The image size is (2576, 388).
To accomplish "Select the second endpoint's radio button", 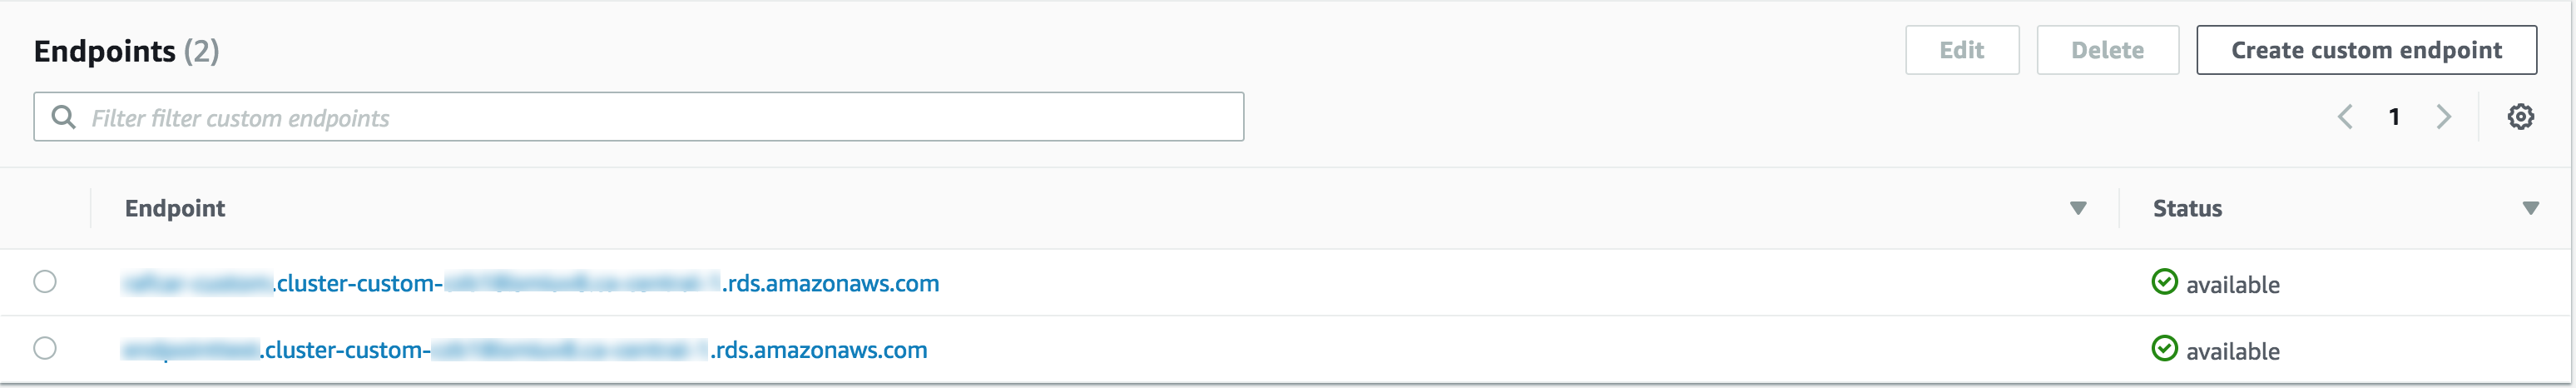I will coord(45,348).
